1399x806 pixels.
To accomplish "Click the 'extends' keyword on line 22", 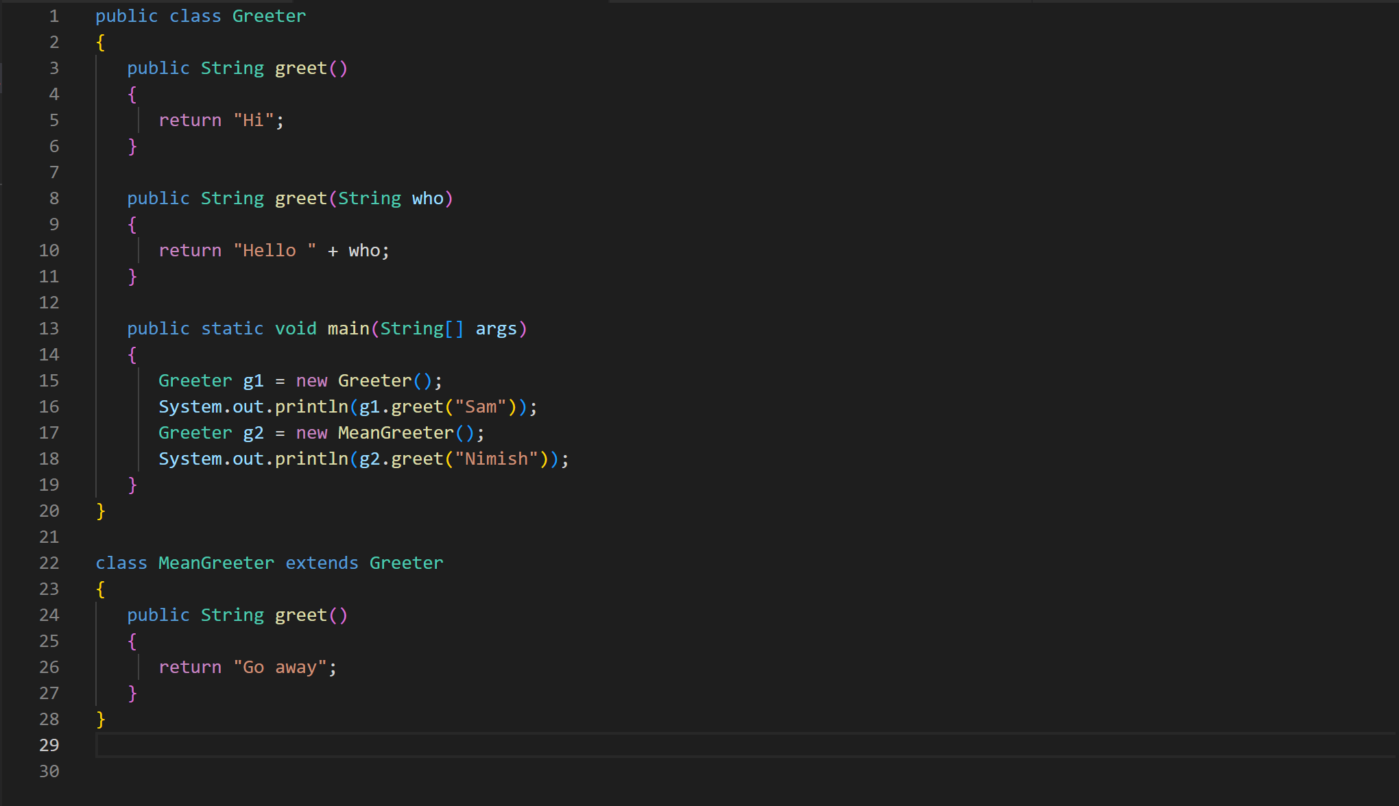I will (322, 563).
